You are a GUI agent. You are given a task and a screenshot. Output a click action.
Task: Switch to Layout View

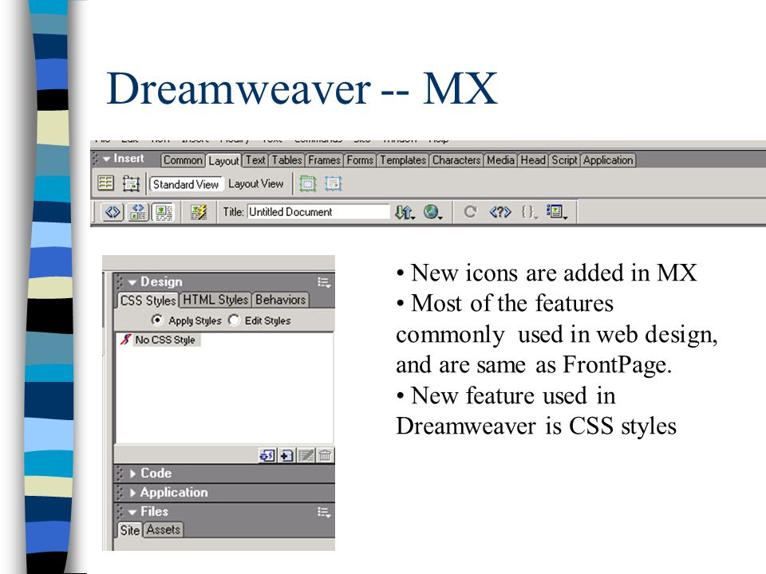point(256,184)
